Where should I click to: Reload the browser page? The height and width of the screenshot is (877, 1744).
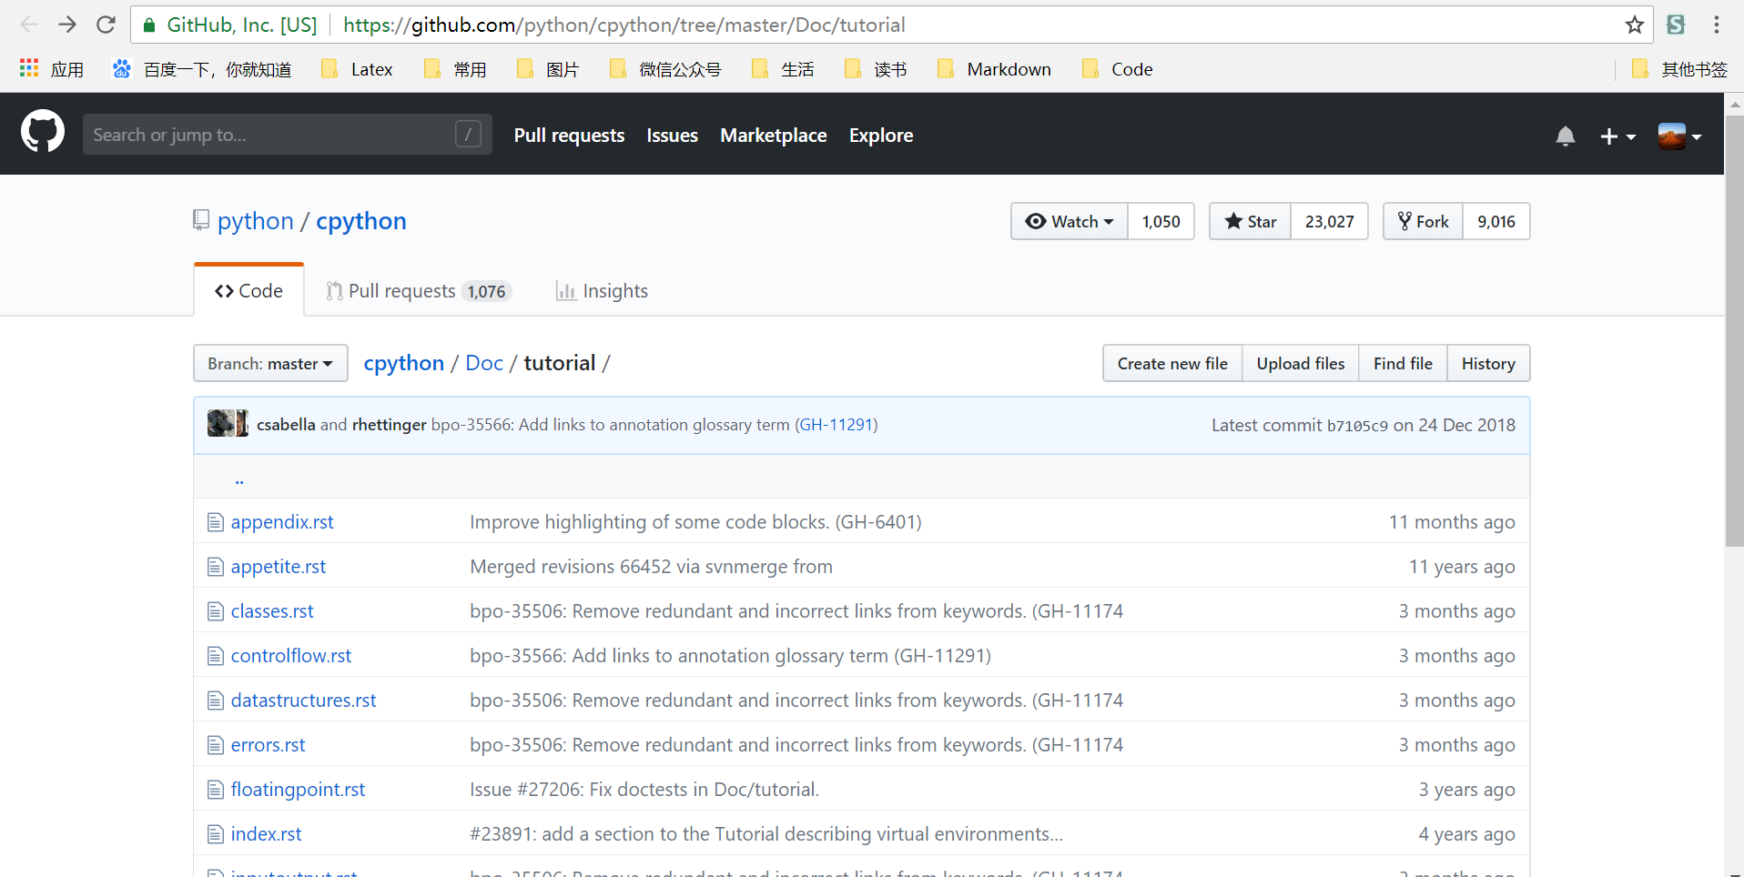pyautogui.click(x=106, y=25)
